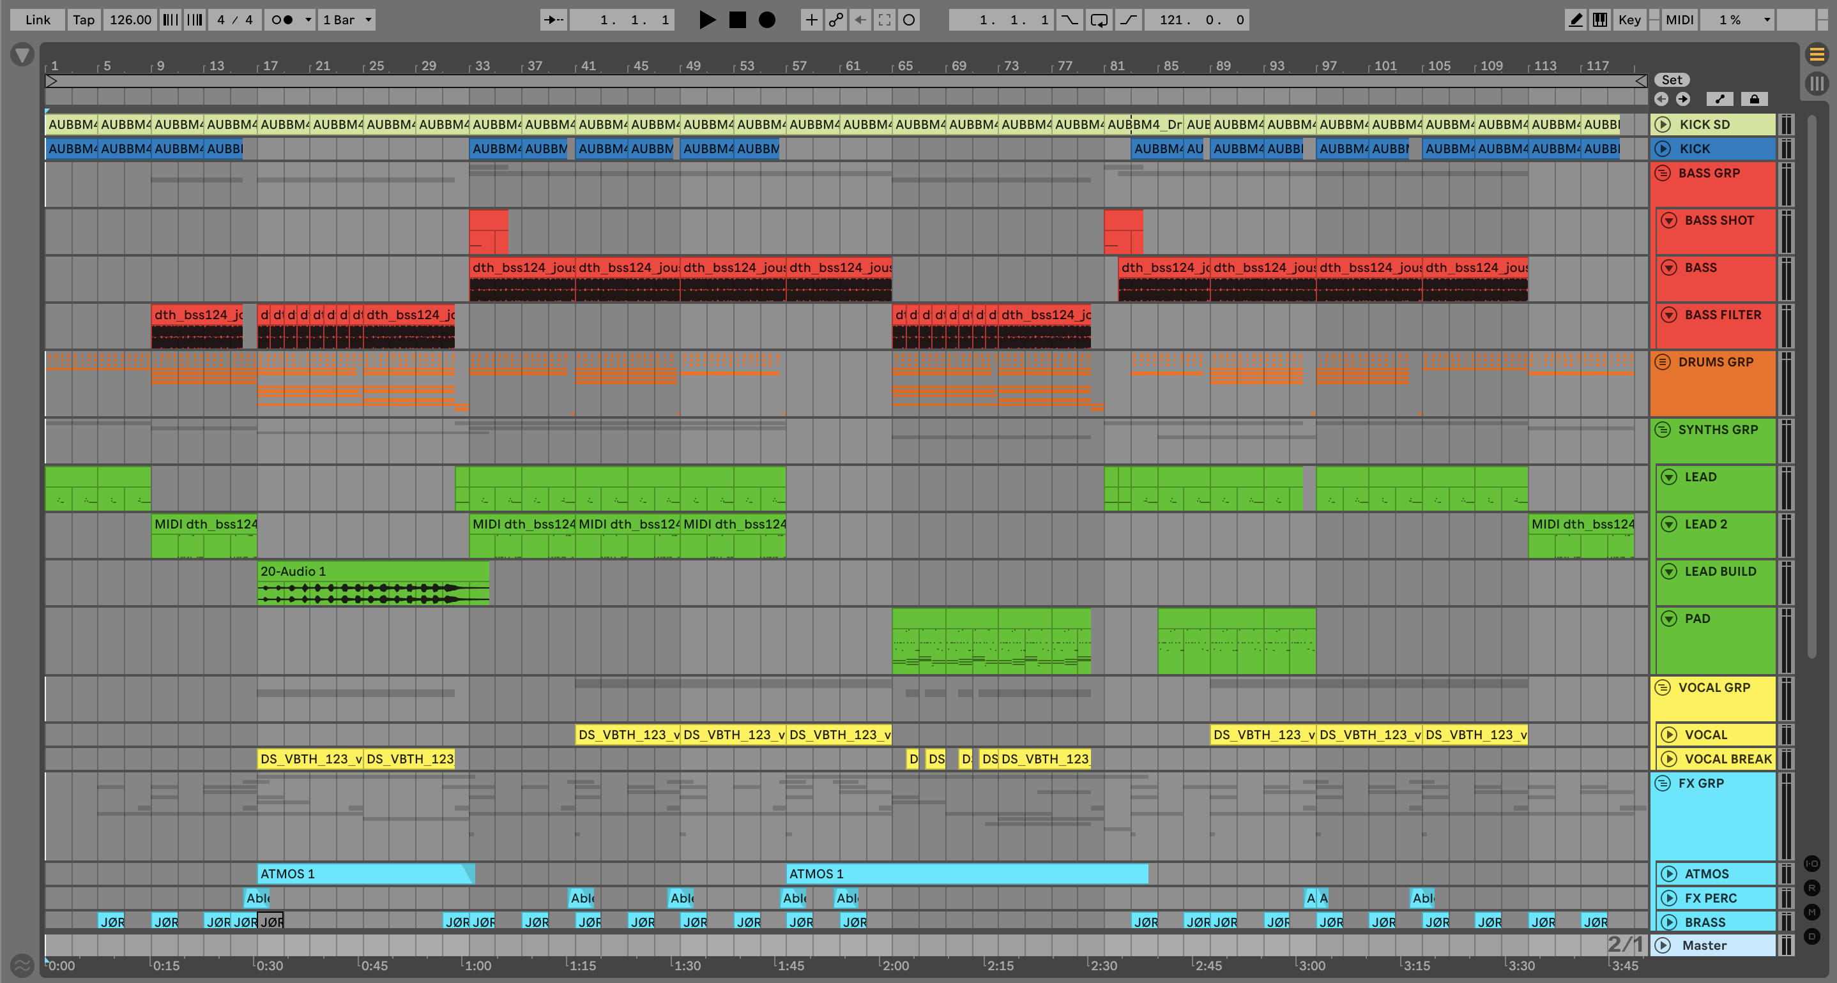Click the Arrangement Record button
The image size is (1837, 983).
click(x=766, y=20)
